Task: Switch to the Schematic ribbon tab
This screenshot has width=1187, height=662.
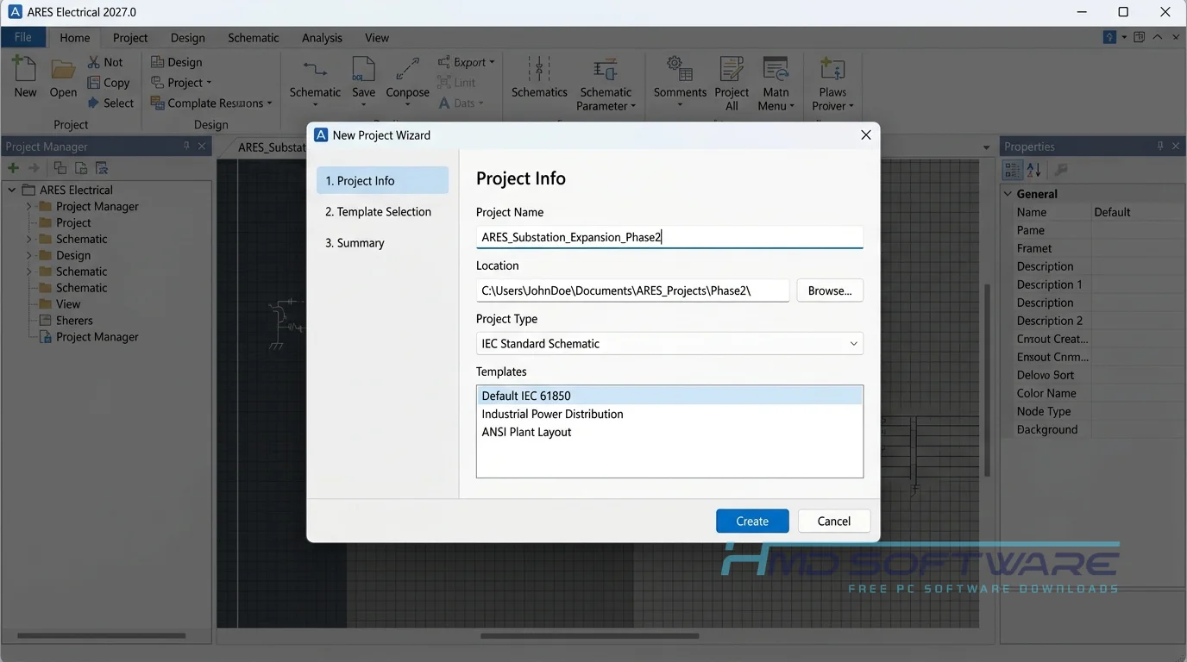Action: click(x=254, y=38)
